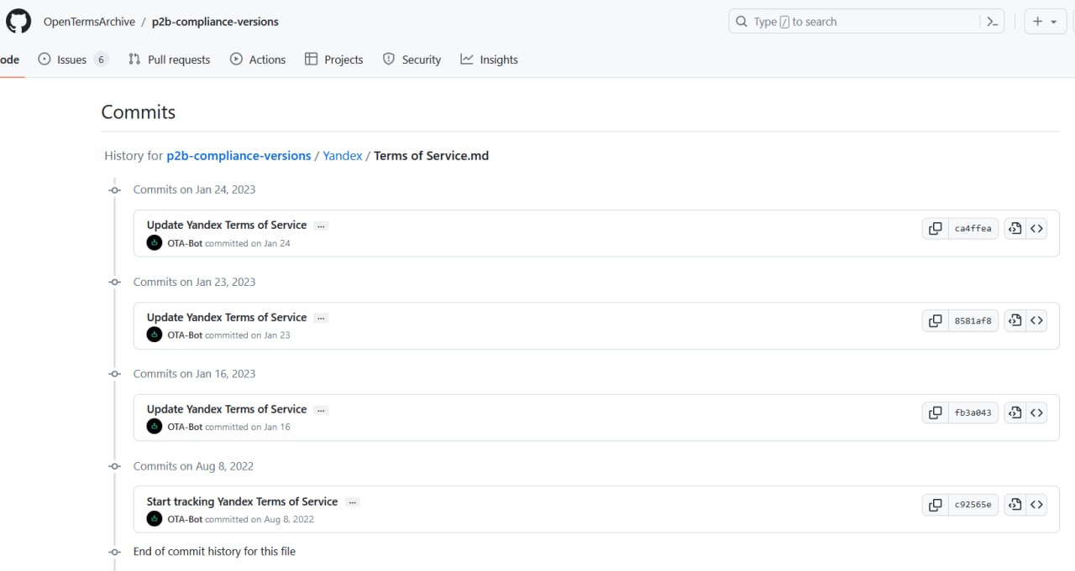
Task: Copy full SHA for commit 8581af8
Action: [x=935, y=320]
